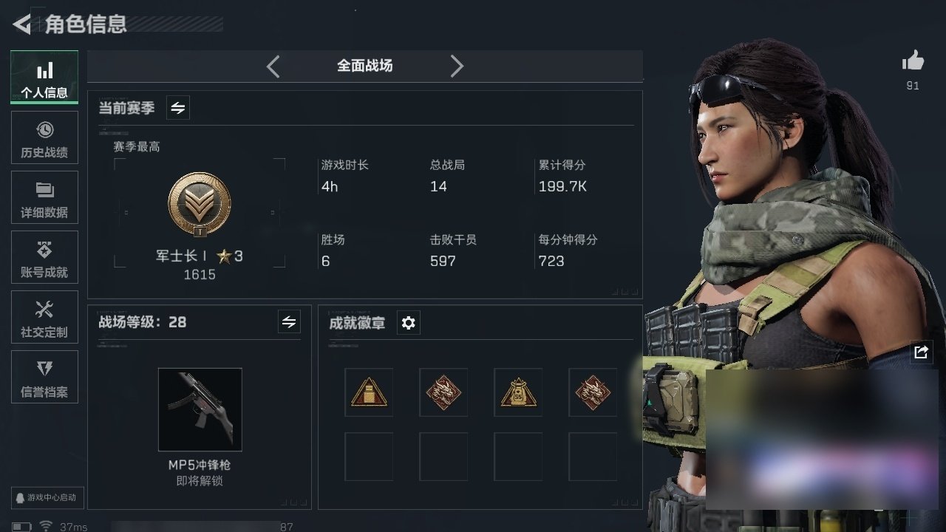The image size is (946, 532).
Task: Toggle the 当前赛季 season switch button
Action: pos(178,108)
